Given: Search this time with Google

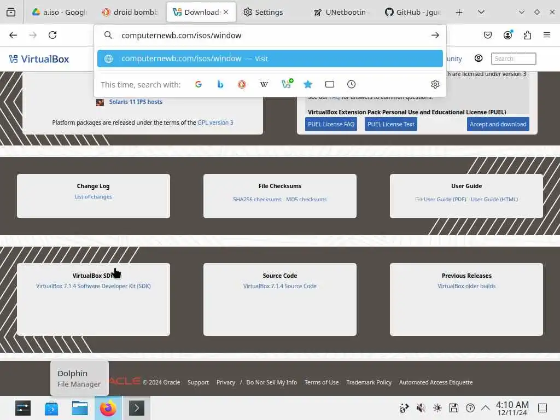Looking at the screenshot, I should 199,84.
